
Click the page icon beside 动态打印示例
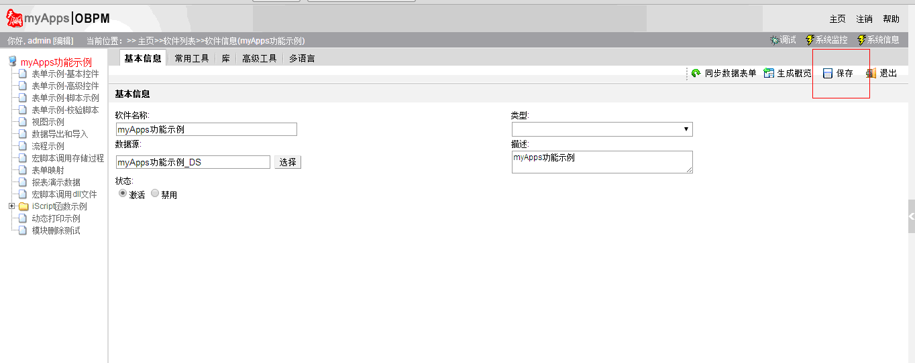click(x=23, y=218)
